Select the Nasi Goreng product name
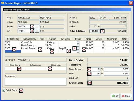 [29, 45]
